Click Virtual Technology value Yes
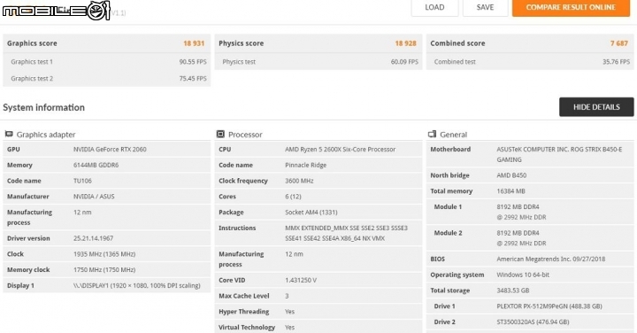The image size is (637, 333). click(289, 328)
